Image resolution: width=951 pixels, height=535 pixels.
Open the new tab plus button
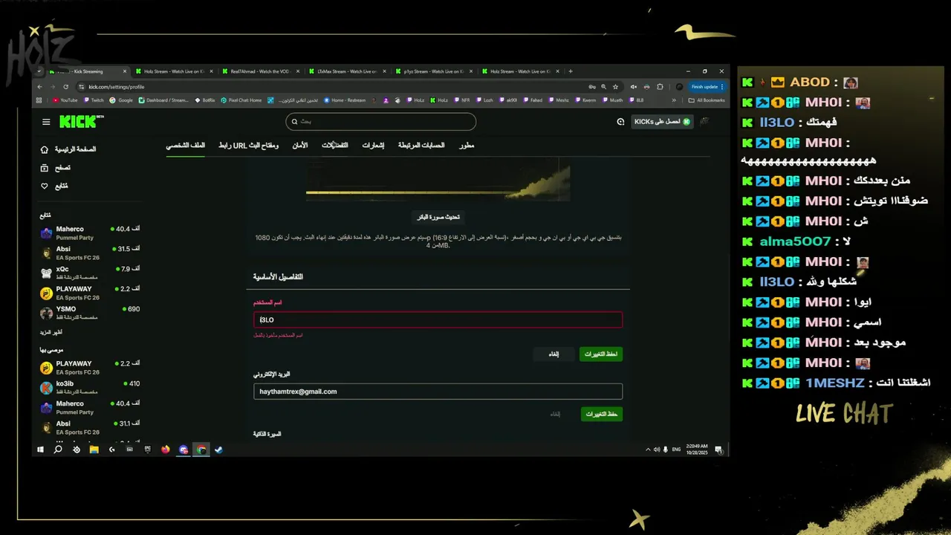point(571,71)
